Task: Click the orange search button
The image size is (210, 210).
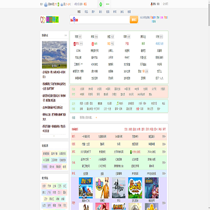Action: click(134, 20)
